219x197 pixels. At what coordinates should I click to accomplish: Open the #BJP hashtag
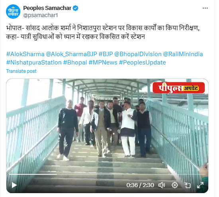[106, 54]
